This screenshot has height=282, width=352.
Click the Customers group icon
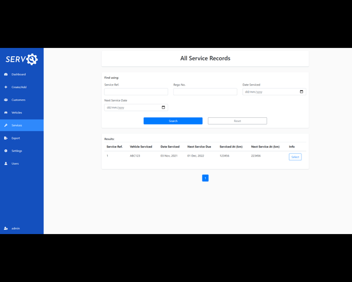(5, 100)
